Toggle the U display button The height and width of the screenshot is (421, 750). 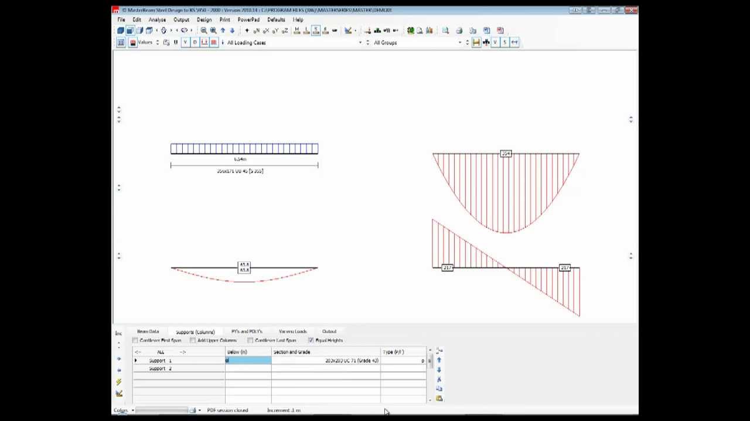pyautogui.click(x=176, y=43)
